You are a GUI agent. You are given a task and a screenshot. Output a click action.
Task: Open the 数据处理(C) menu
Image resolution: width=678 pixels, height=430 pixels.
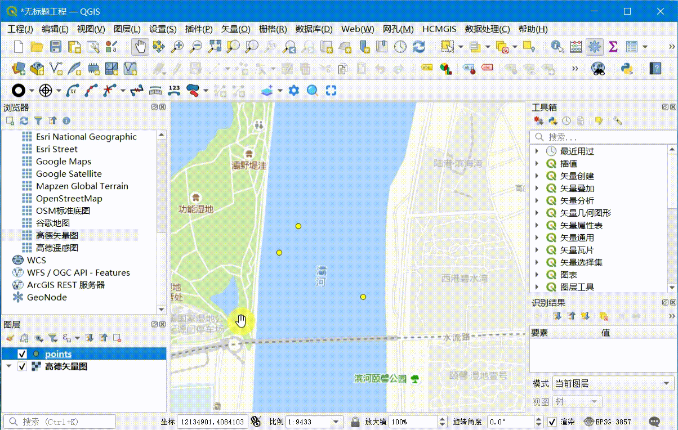click(487, 29)
